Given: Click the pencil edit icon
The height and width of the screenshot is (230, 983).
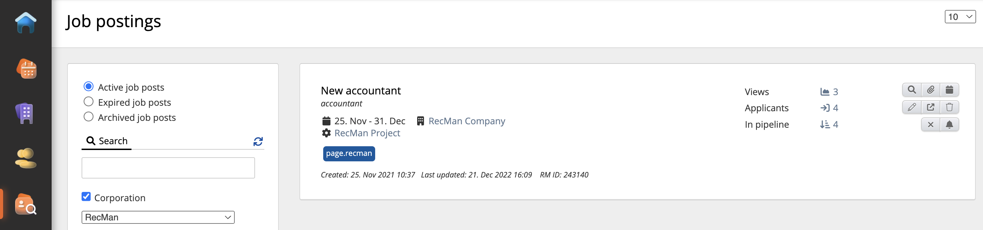Looking at the screenshot, I should point(911,107).
